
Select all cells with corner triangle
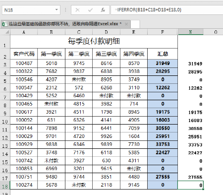click(7, 32)
